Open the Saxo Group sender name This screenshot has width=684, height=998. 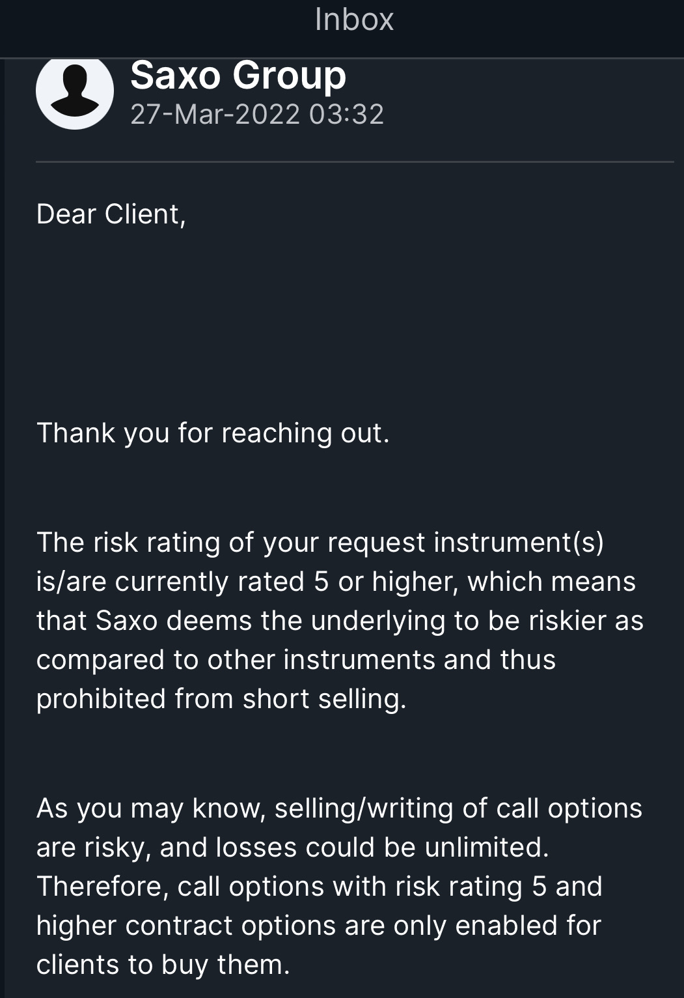pos(238,76)
